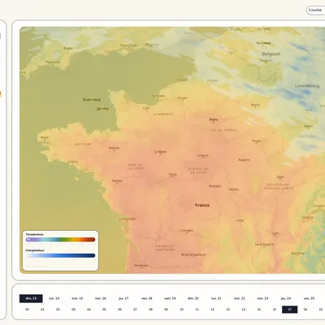Select day ven. 18 in timeline
The width and height of the screenshot is (325, 325).
[x=147, y=298]
